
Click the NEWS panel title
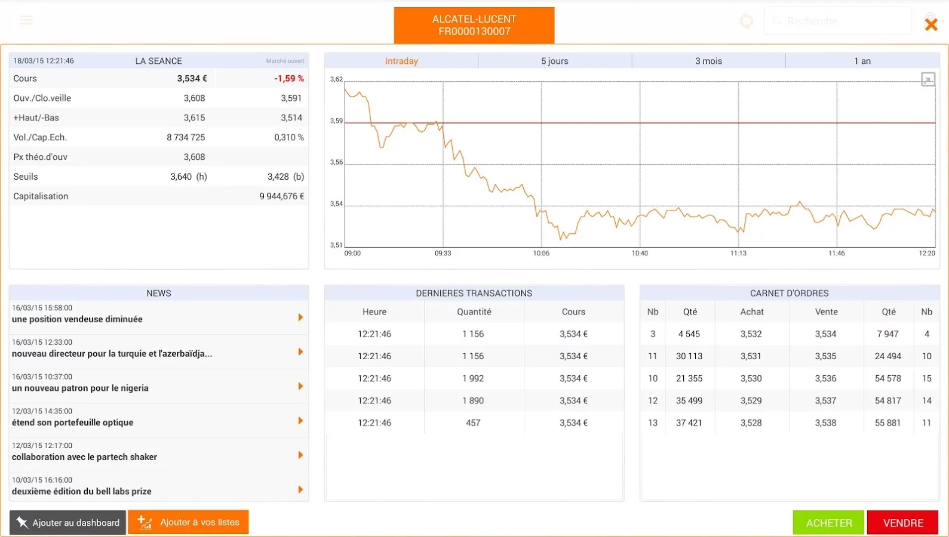[159, 293]
